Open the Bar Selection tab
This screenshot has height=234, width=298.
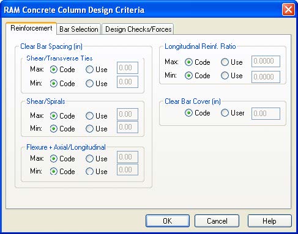click(79, 29)
